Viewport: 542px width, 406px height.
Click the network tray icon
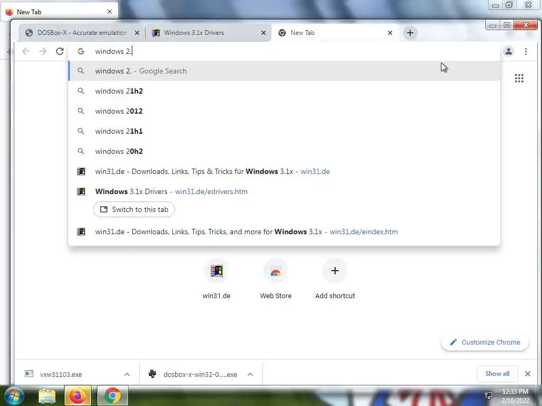click(x=489, y=395)
